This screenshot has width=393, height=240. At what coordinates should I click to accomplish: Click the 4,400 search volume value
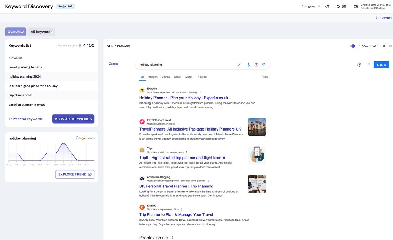[89, 45]
